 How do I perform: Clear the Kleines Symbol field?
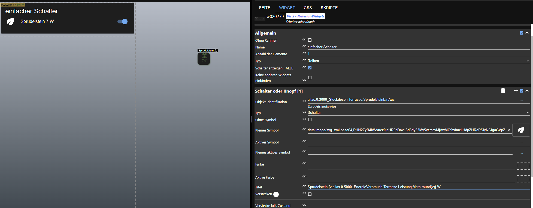tap(509, 130)
